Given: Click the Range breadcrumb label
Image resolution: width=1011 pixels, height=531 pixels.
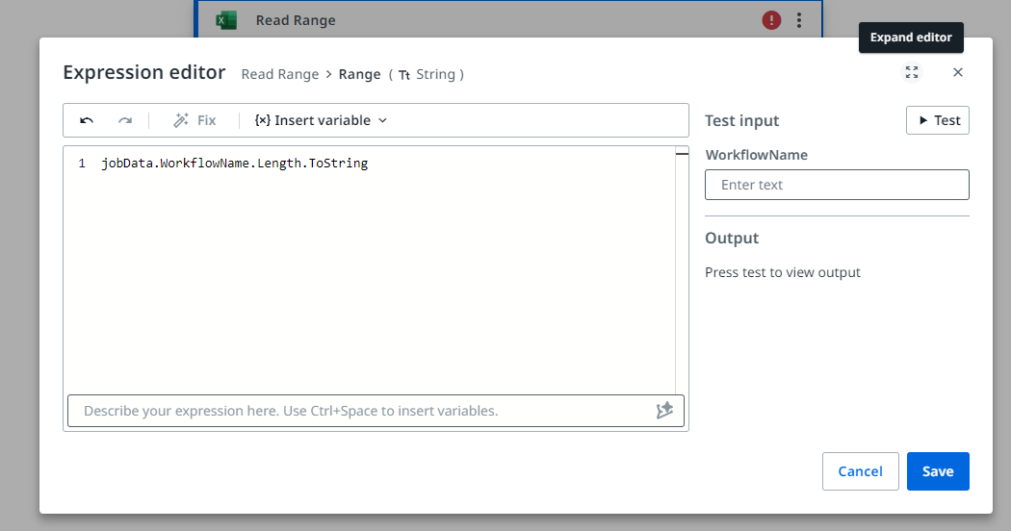Looking at the screenshot, I should pyautogui.click(x=360, y=74).
